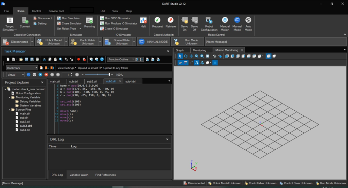Open the Target Simulator dropdown
The height and width of the screenshot is (188, 348).
click(x=10, y=24)
